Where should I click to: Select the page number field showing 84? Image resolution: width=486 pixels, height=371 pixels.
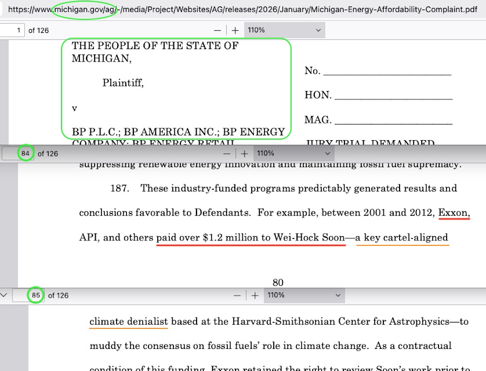[20, 154]
